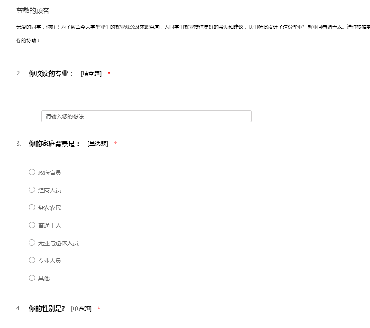Click the 普通工人 label text
This screenshot has width=370, height=328.
point(50,226)
